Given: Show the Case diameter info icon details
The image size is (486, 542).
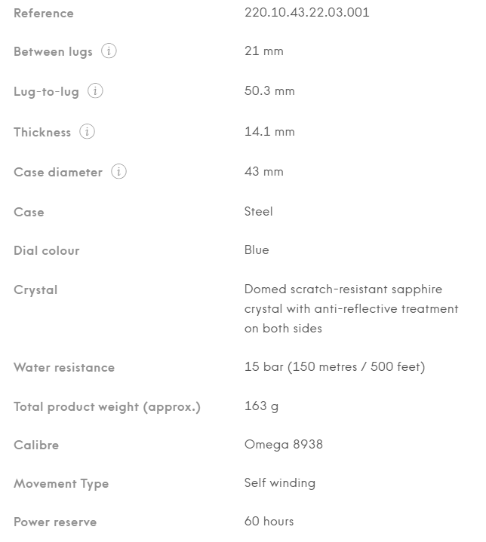Looking at the screenshot, I should [118, 172].
